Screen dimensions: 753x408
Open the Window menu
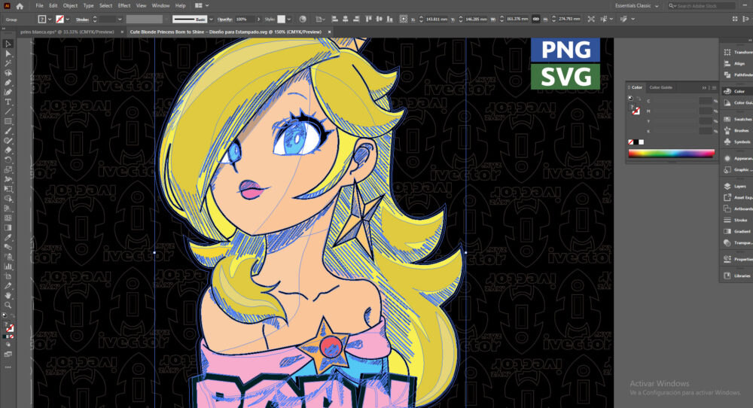160,6
